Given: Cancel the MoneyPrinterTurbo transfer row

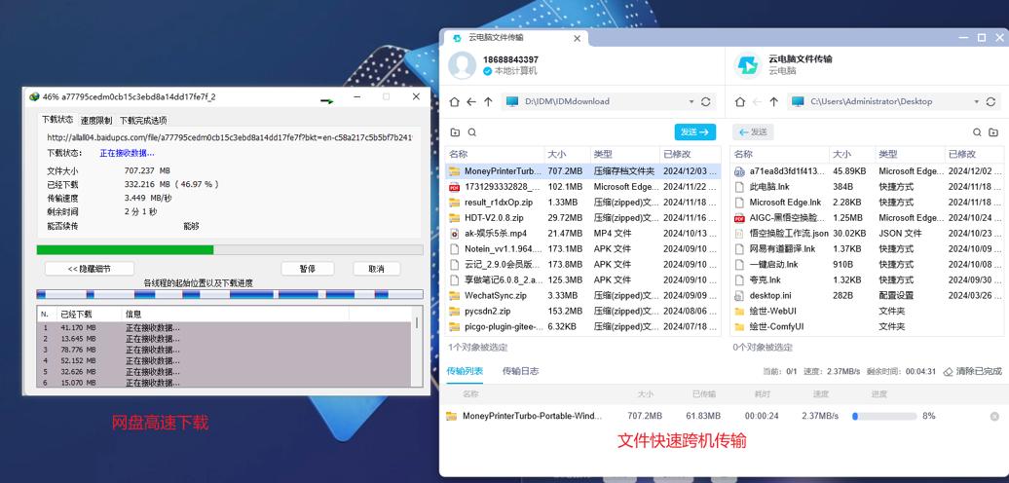Looking at the screenshot, I should [x=994, y=416].
